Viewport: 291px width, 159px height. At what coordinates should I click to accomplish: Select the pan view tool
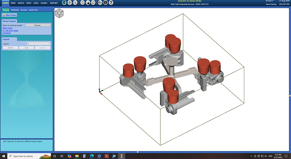pyautogui.click(x=69, y=3)
